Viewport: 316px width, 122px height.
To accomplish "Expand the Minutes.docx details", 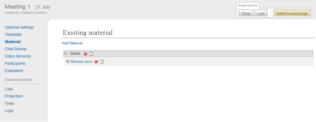I will coord(68,61).
